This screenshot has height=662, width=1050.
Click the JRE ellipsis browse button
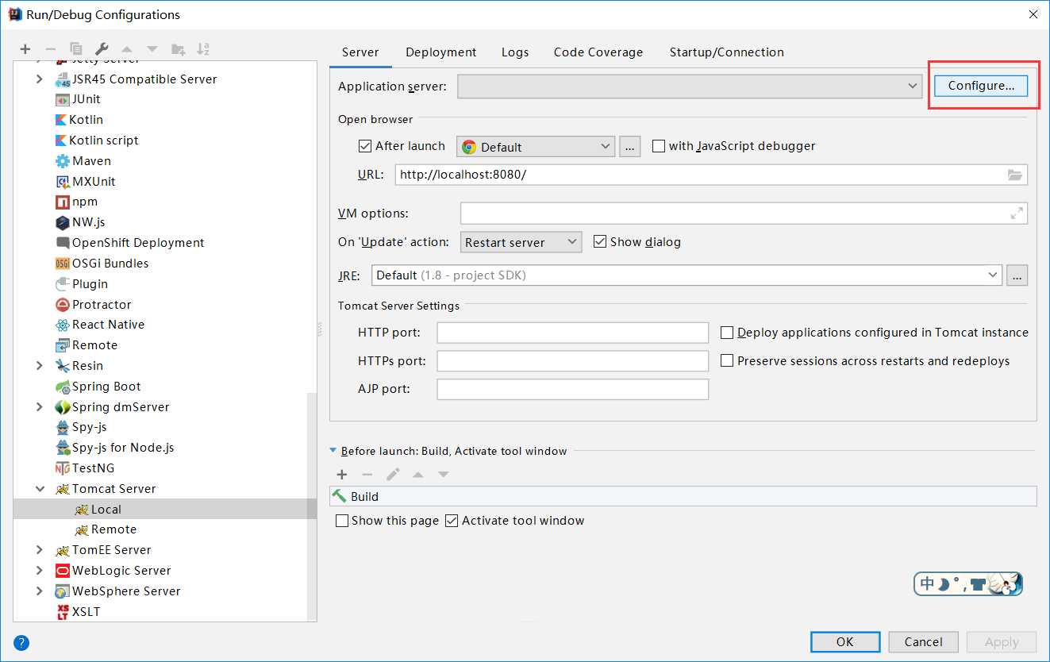coord(1017,275)
